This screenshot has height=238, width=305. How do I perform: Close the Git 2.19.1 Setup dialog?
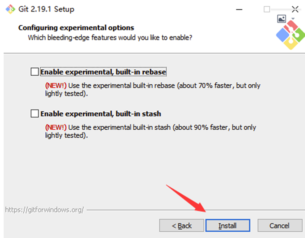295,9
